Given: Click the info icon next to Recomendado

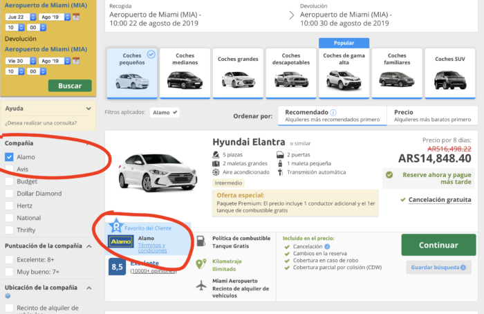Looking at the screenshot, I should pyautogui.click(x=333, y=112).
